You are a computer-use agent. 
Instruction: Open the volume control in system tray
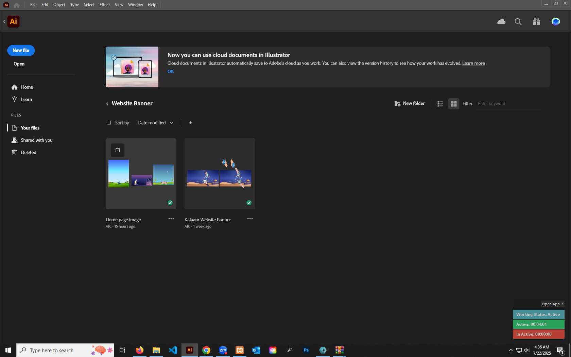pyautogui.click(x=527, y=350)
